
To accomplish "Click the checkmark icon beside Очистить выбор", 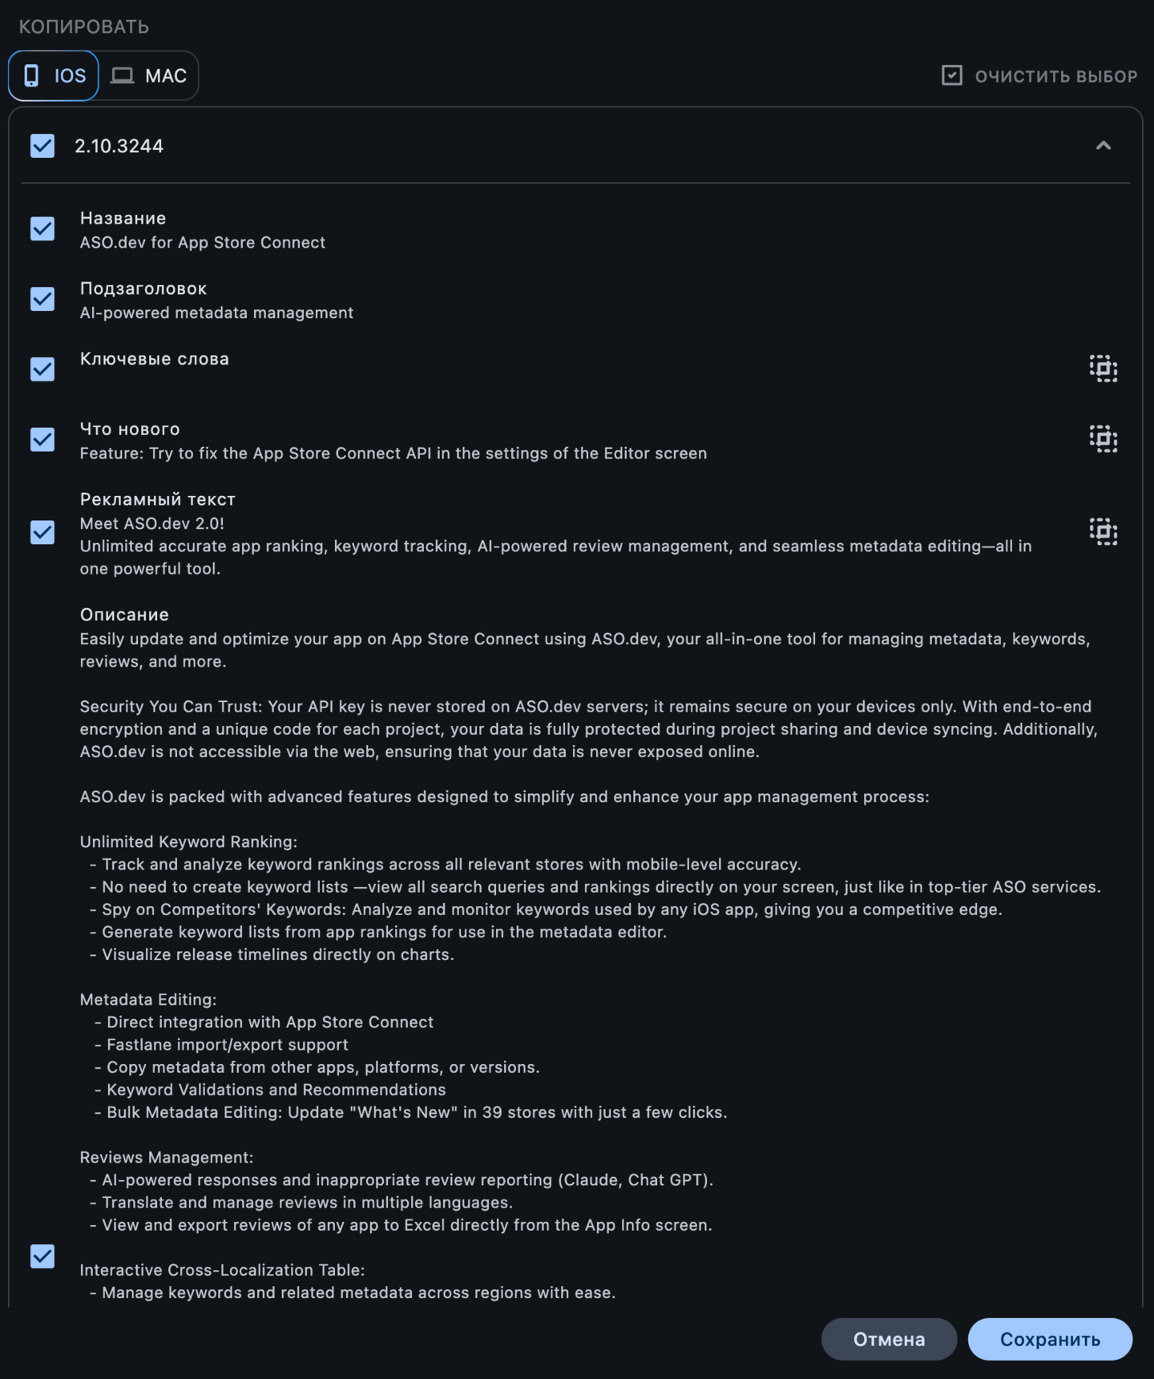I will tap(951, 76).
